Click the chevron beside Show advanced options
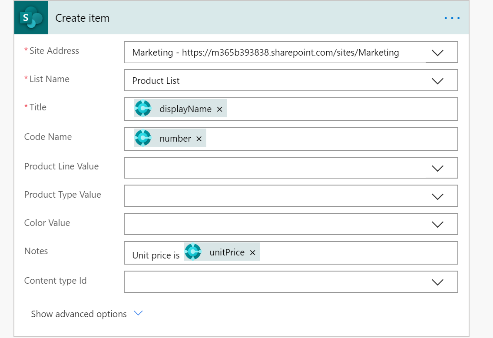 138,313
